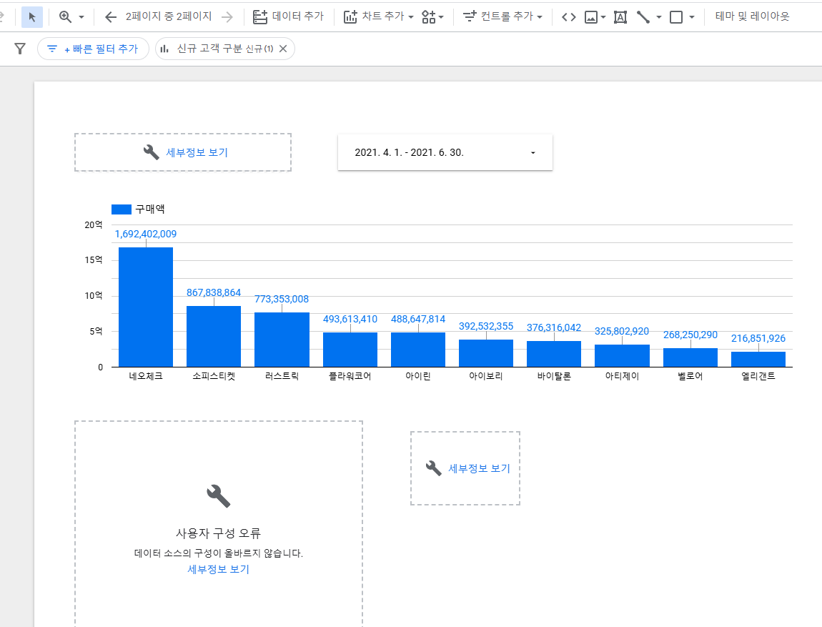
Task: Expand the shape type dropdown arrow
Action: coord(692,17)
